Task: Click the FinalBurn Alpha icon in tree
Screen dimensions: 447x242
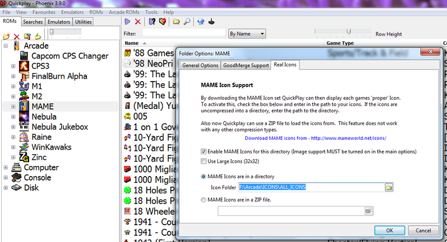Action: 24,76
